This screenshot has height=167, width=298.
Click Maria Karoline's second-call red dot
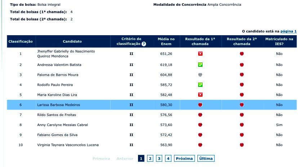coord(242,95)
